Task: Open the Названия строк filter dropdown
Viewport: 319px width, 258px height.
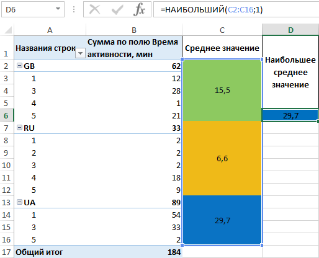Action: click(x=80, y=53)
